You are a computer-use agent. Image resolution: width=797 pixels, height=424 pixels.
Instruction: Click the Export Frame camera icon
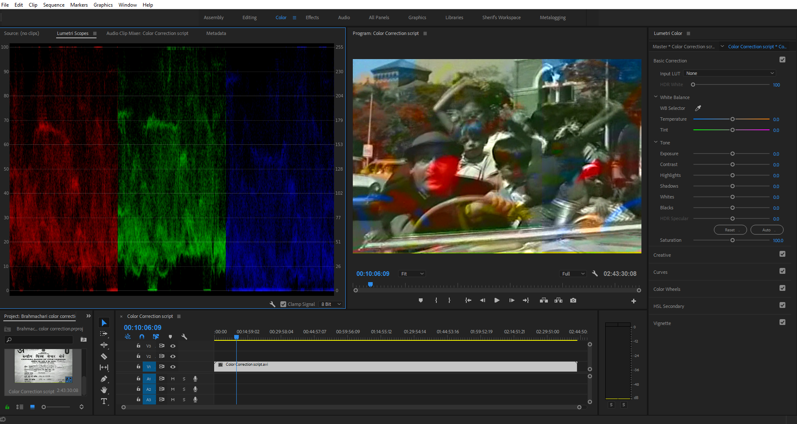click(x=573, y=300)
